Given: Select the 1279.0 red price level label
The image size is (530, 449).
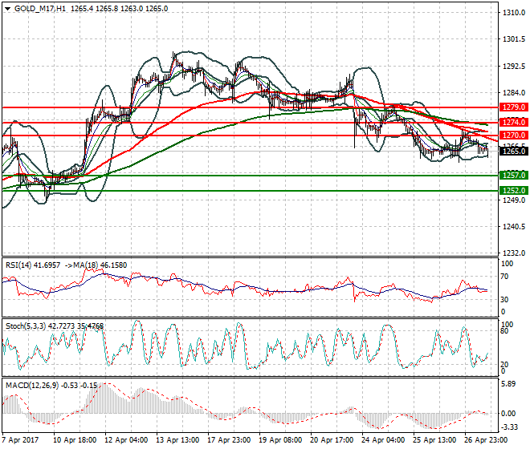Looking at the screenshot, I should point(514,107).
